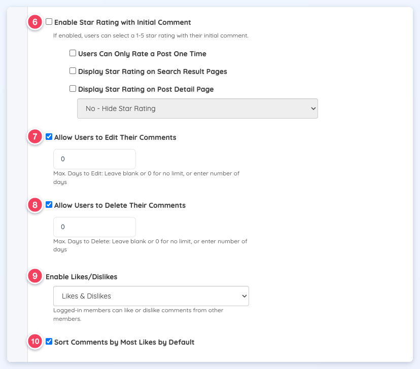The height and width of the screenshot is (369, 420).
Task: Click 'Logged-in members can like or dislike' help text
Action: tap(138, 314)
